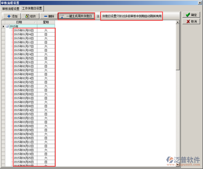Select row 2015年01月10日
203x169 pixels.
pos(34,38)
